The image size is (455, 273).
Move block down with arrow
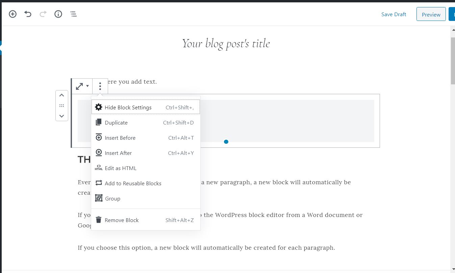pyautogui.click(x=61, y=116)
